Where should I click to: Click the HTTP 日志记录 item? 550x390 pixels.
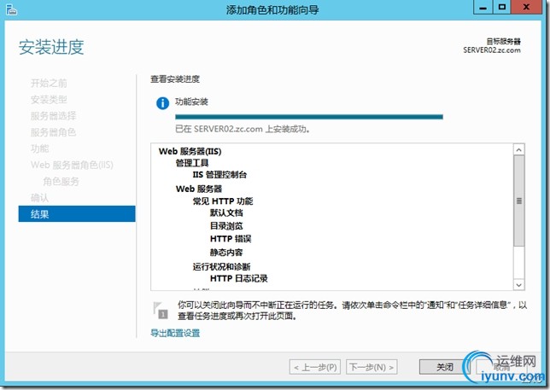(239, 278)
